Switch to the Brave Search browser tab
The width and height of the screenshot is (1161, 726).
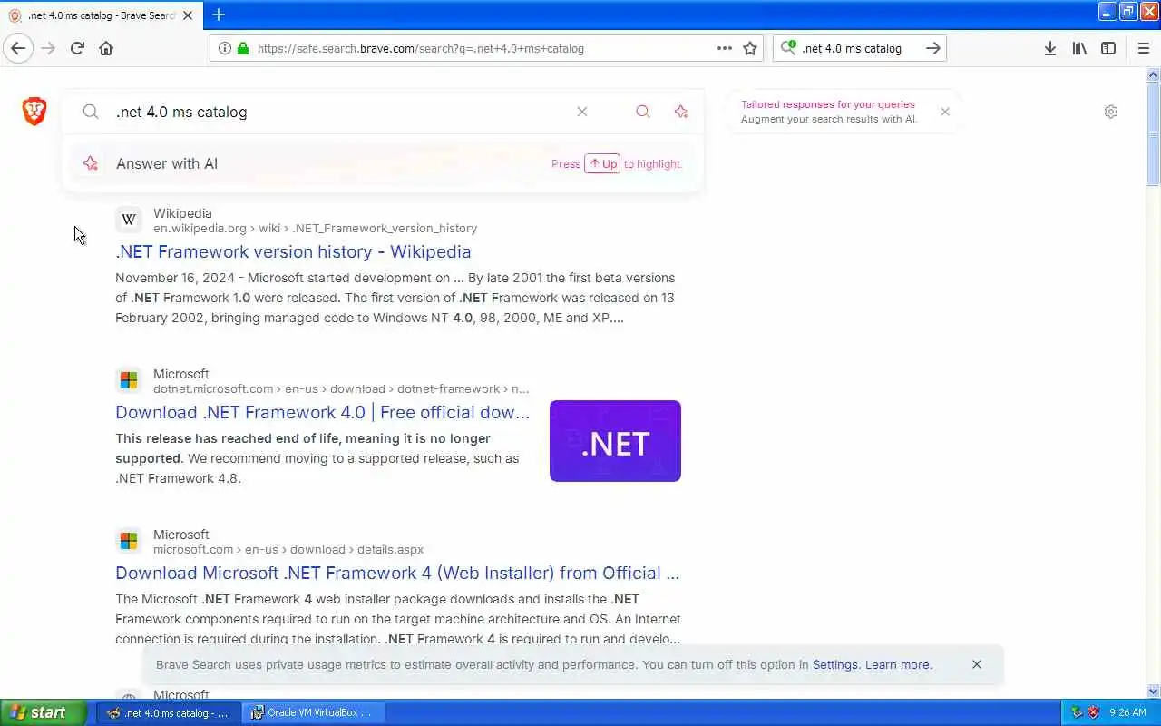[x=101, y=15]
